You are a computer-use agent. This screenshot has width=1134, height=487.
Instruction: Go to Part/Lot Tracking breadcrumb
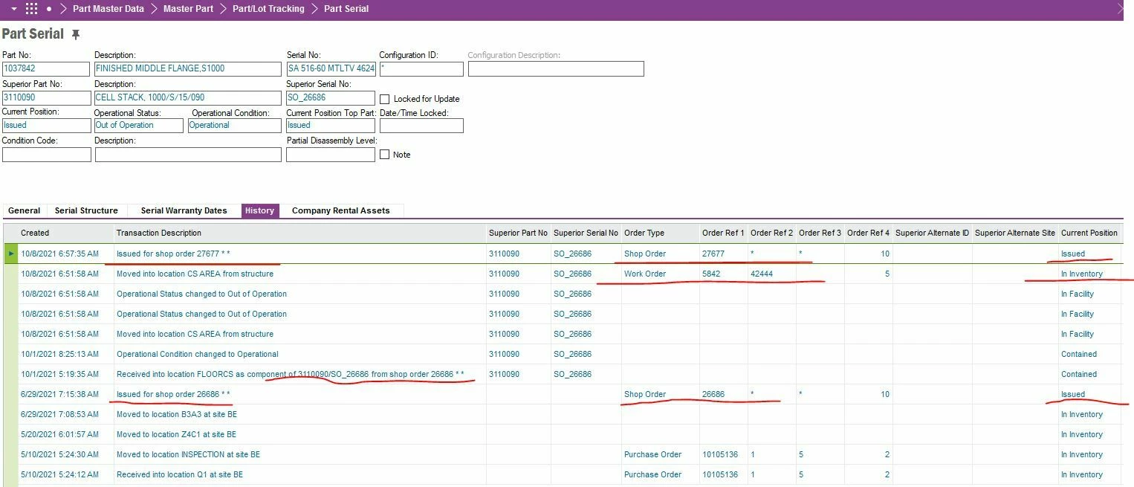pos(268,9)
